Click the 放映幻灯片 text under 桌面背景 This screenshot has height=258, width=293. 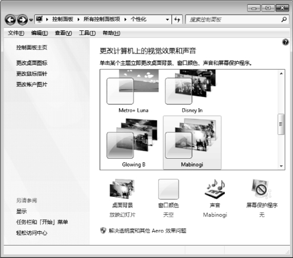(x=122, y=215)
